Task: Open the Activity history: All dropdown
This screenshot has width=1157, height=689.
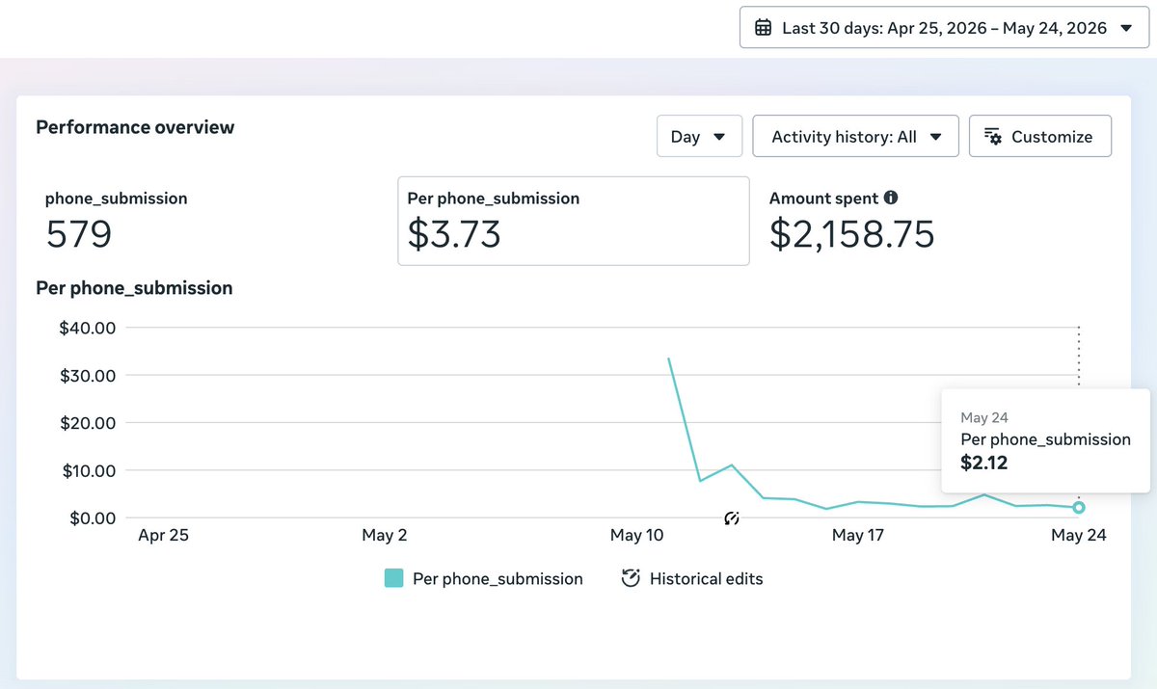Action: (x=855, y=137)
